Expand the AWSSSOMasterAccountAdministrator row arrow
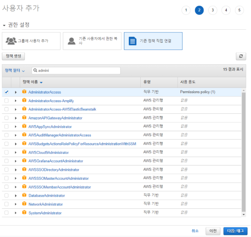251x237 pixels. tap(16, 178)
